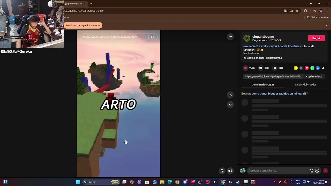Open media controls icon in toolbar
Screen dimensions: 331x186
315,11
